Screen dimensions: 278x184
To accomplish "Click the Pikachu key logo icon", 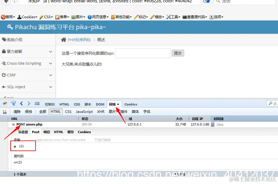I will pos(10,27).
